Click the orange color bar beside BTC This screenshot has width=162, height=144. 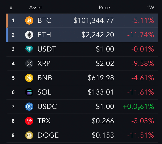7,21
